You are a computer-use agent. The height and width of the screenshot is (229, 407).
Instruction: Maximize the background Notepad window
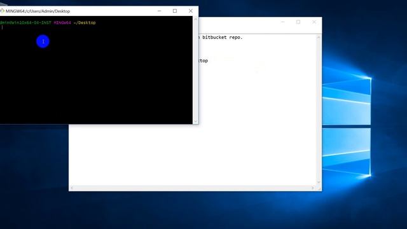click(298, 22)
